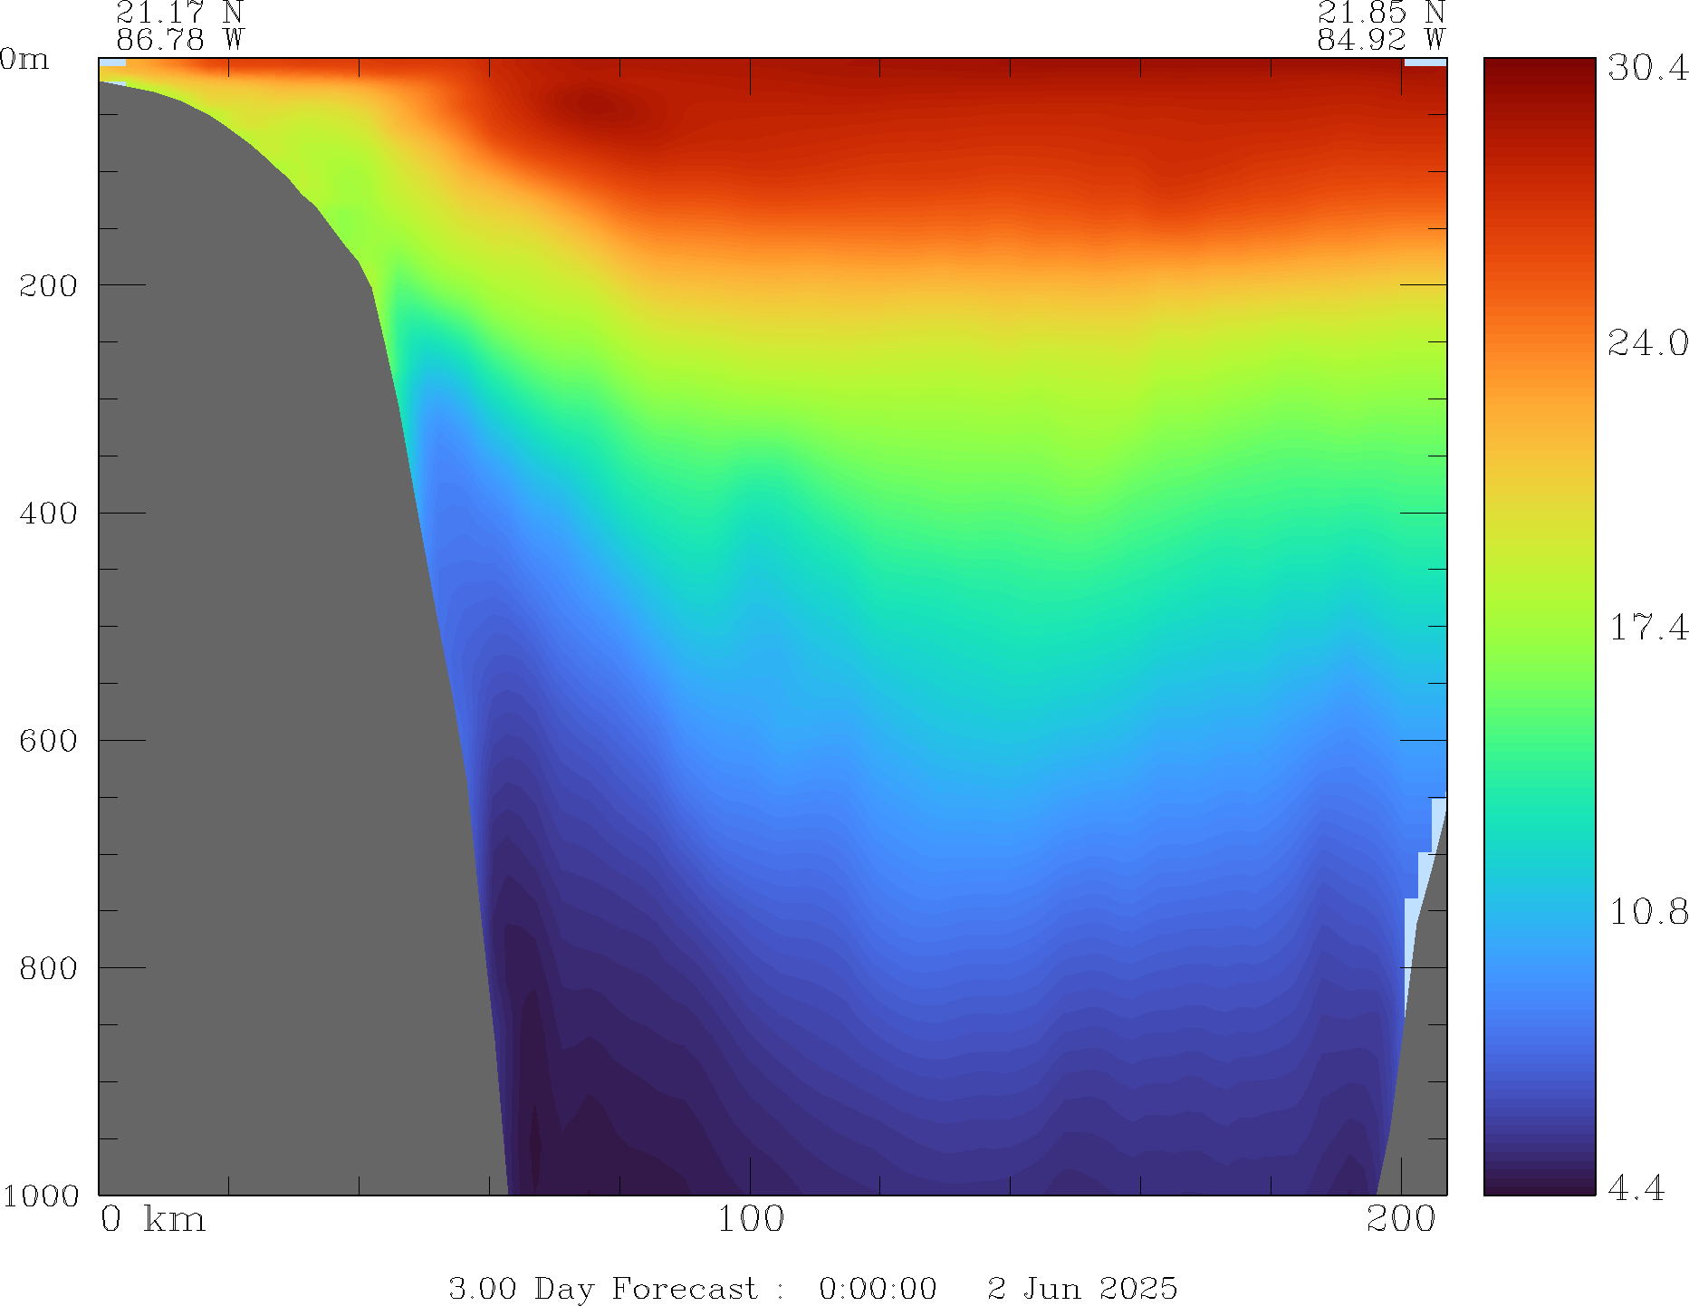Click the 600 depth axis label

click(x=49, y=741)
